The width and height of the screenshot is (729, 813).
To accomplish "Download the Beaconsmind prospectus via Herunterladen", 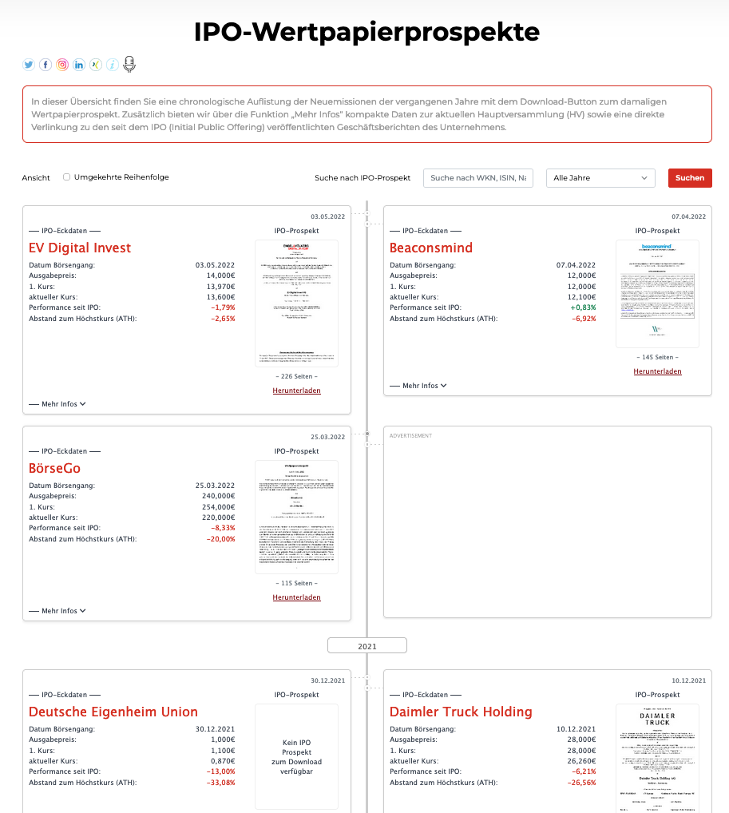I will [657, 371].
